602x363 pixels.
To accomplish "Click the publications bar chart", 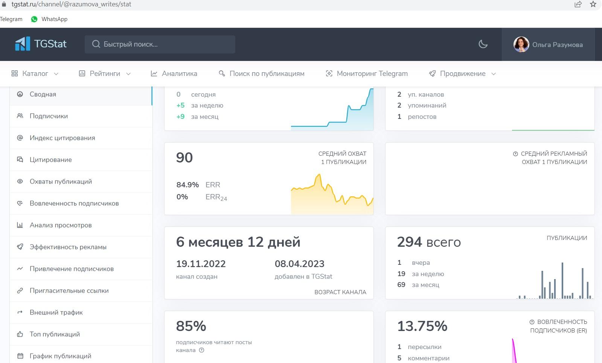I will (554, 280).
